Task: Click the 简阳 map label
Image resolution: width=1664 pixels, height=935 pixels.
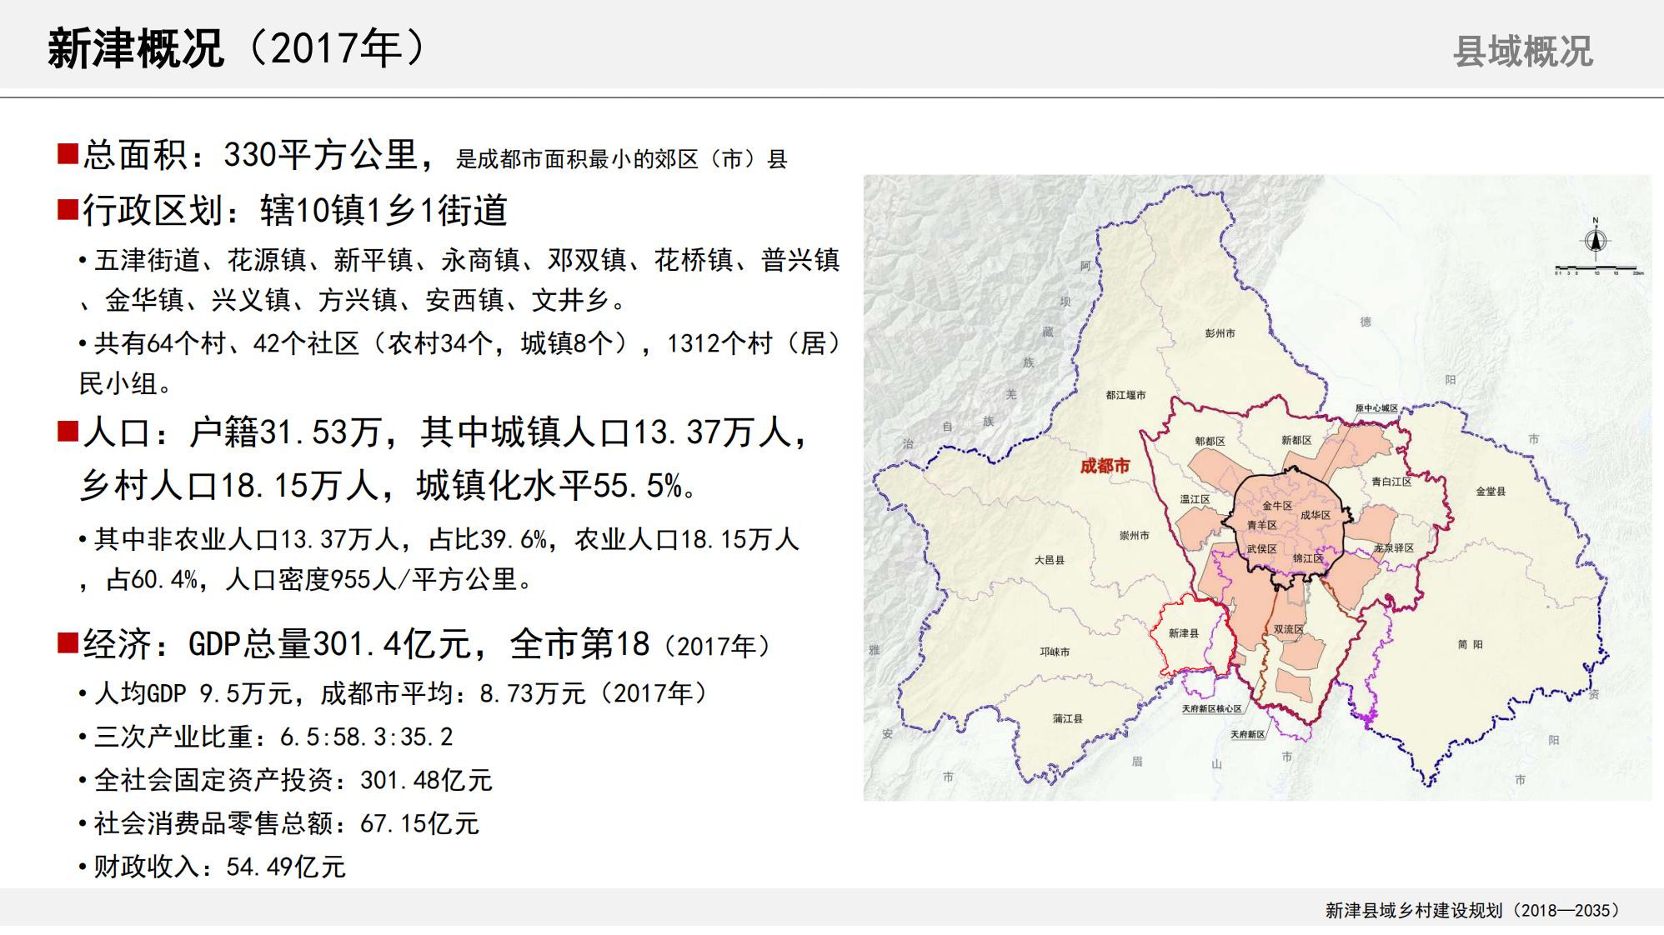Action: coord(1471,644)
